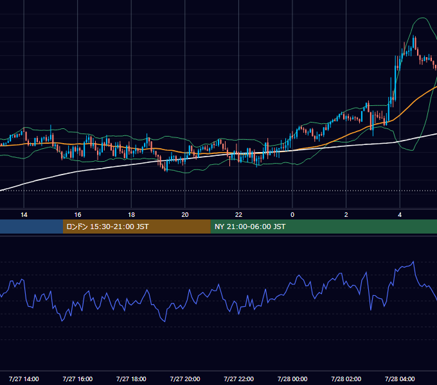The image size is (437, 385).
Task: Click the 7/27 14:00 time label
Action: click(24, 379)
